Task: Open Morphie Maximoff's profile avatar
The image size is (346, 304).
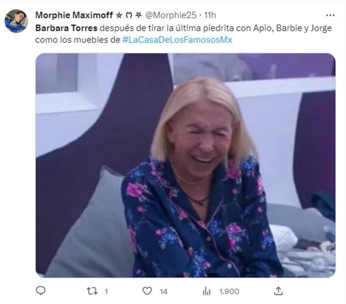Action: pyautogui.click(x=16, y=21)
